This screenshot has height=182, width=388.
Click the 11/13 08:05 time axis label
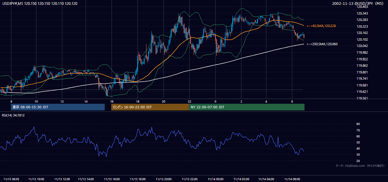pyautogui.click(x=11, y=179)
